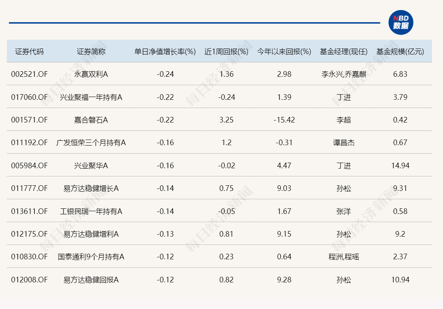This screenshot has height=309, width=443.
Task: Select fund code 011192.OF
Action: (x=29, y=143)
